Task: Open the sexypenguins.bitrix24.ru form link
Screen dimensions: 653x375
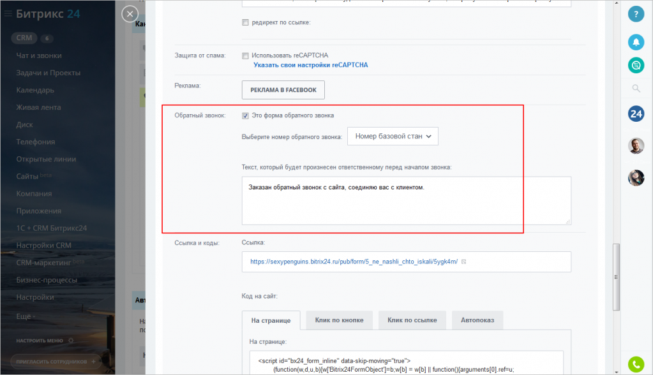Action: pos(354,261)
